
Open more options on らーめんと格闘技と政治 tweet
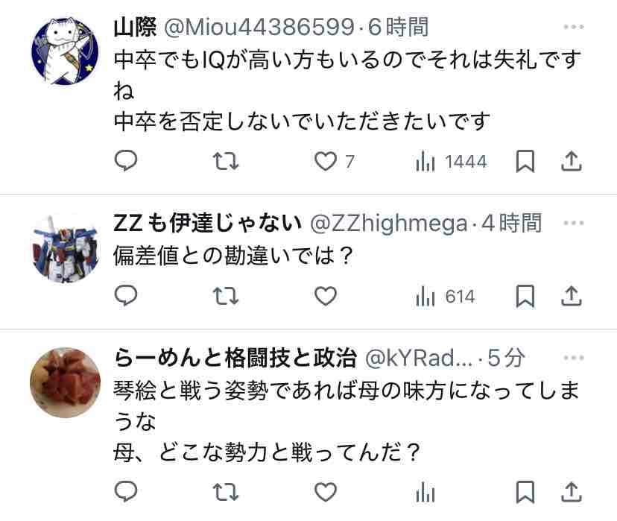tap(573, 358)
